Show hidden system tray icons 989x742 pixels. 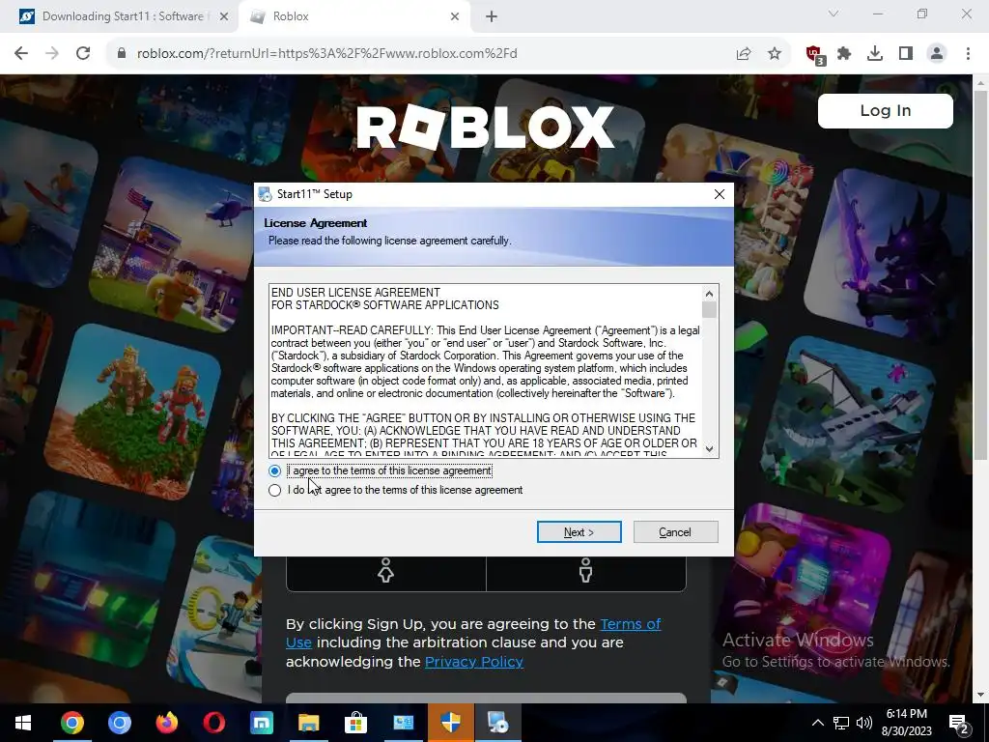(x=817, y=723)
